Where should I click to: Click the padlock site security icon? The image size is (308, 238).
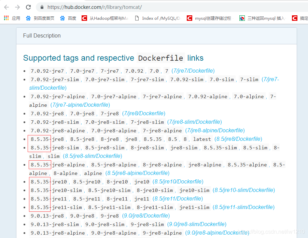(42, 7)
